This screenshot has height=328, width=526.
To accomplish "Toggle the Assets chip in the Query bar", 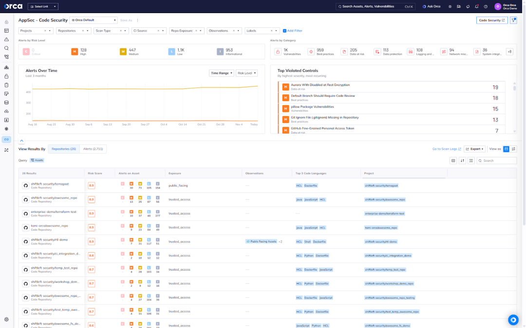I will [37, 159].
